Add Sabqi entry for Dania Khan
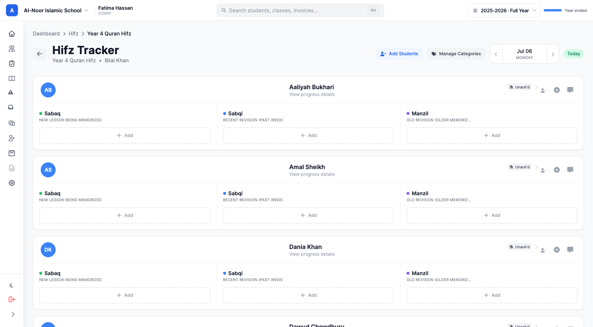The image size is (593, 327). [x=308, y=295]
